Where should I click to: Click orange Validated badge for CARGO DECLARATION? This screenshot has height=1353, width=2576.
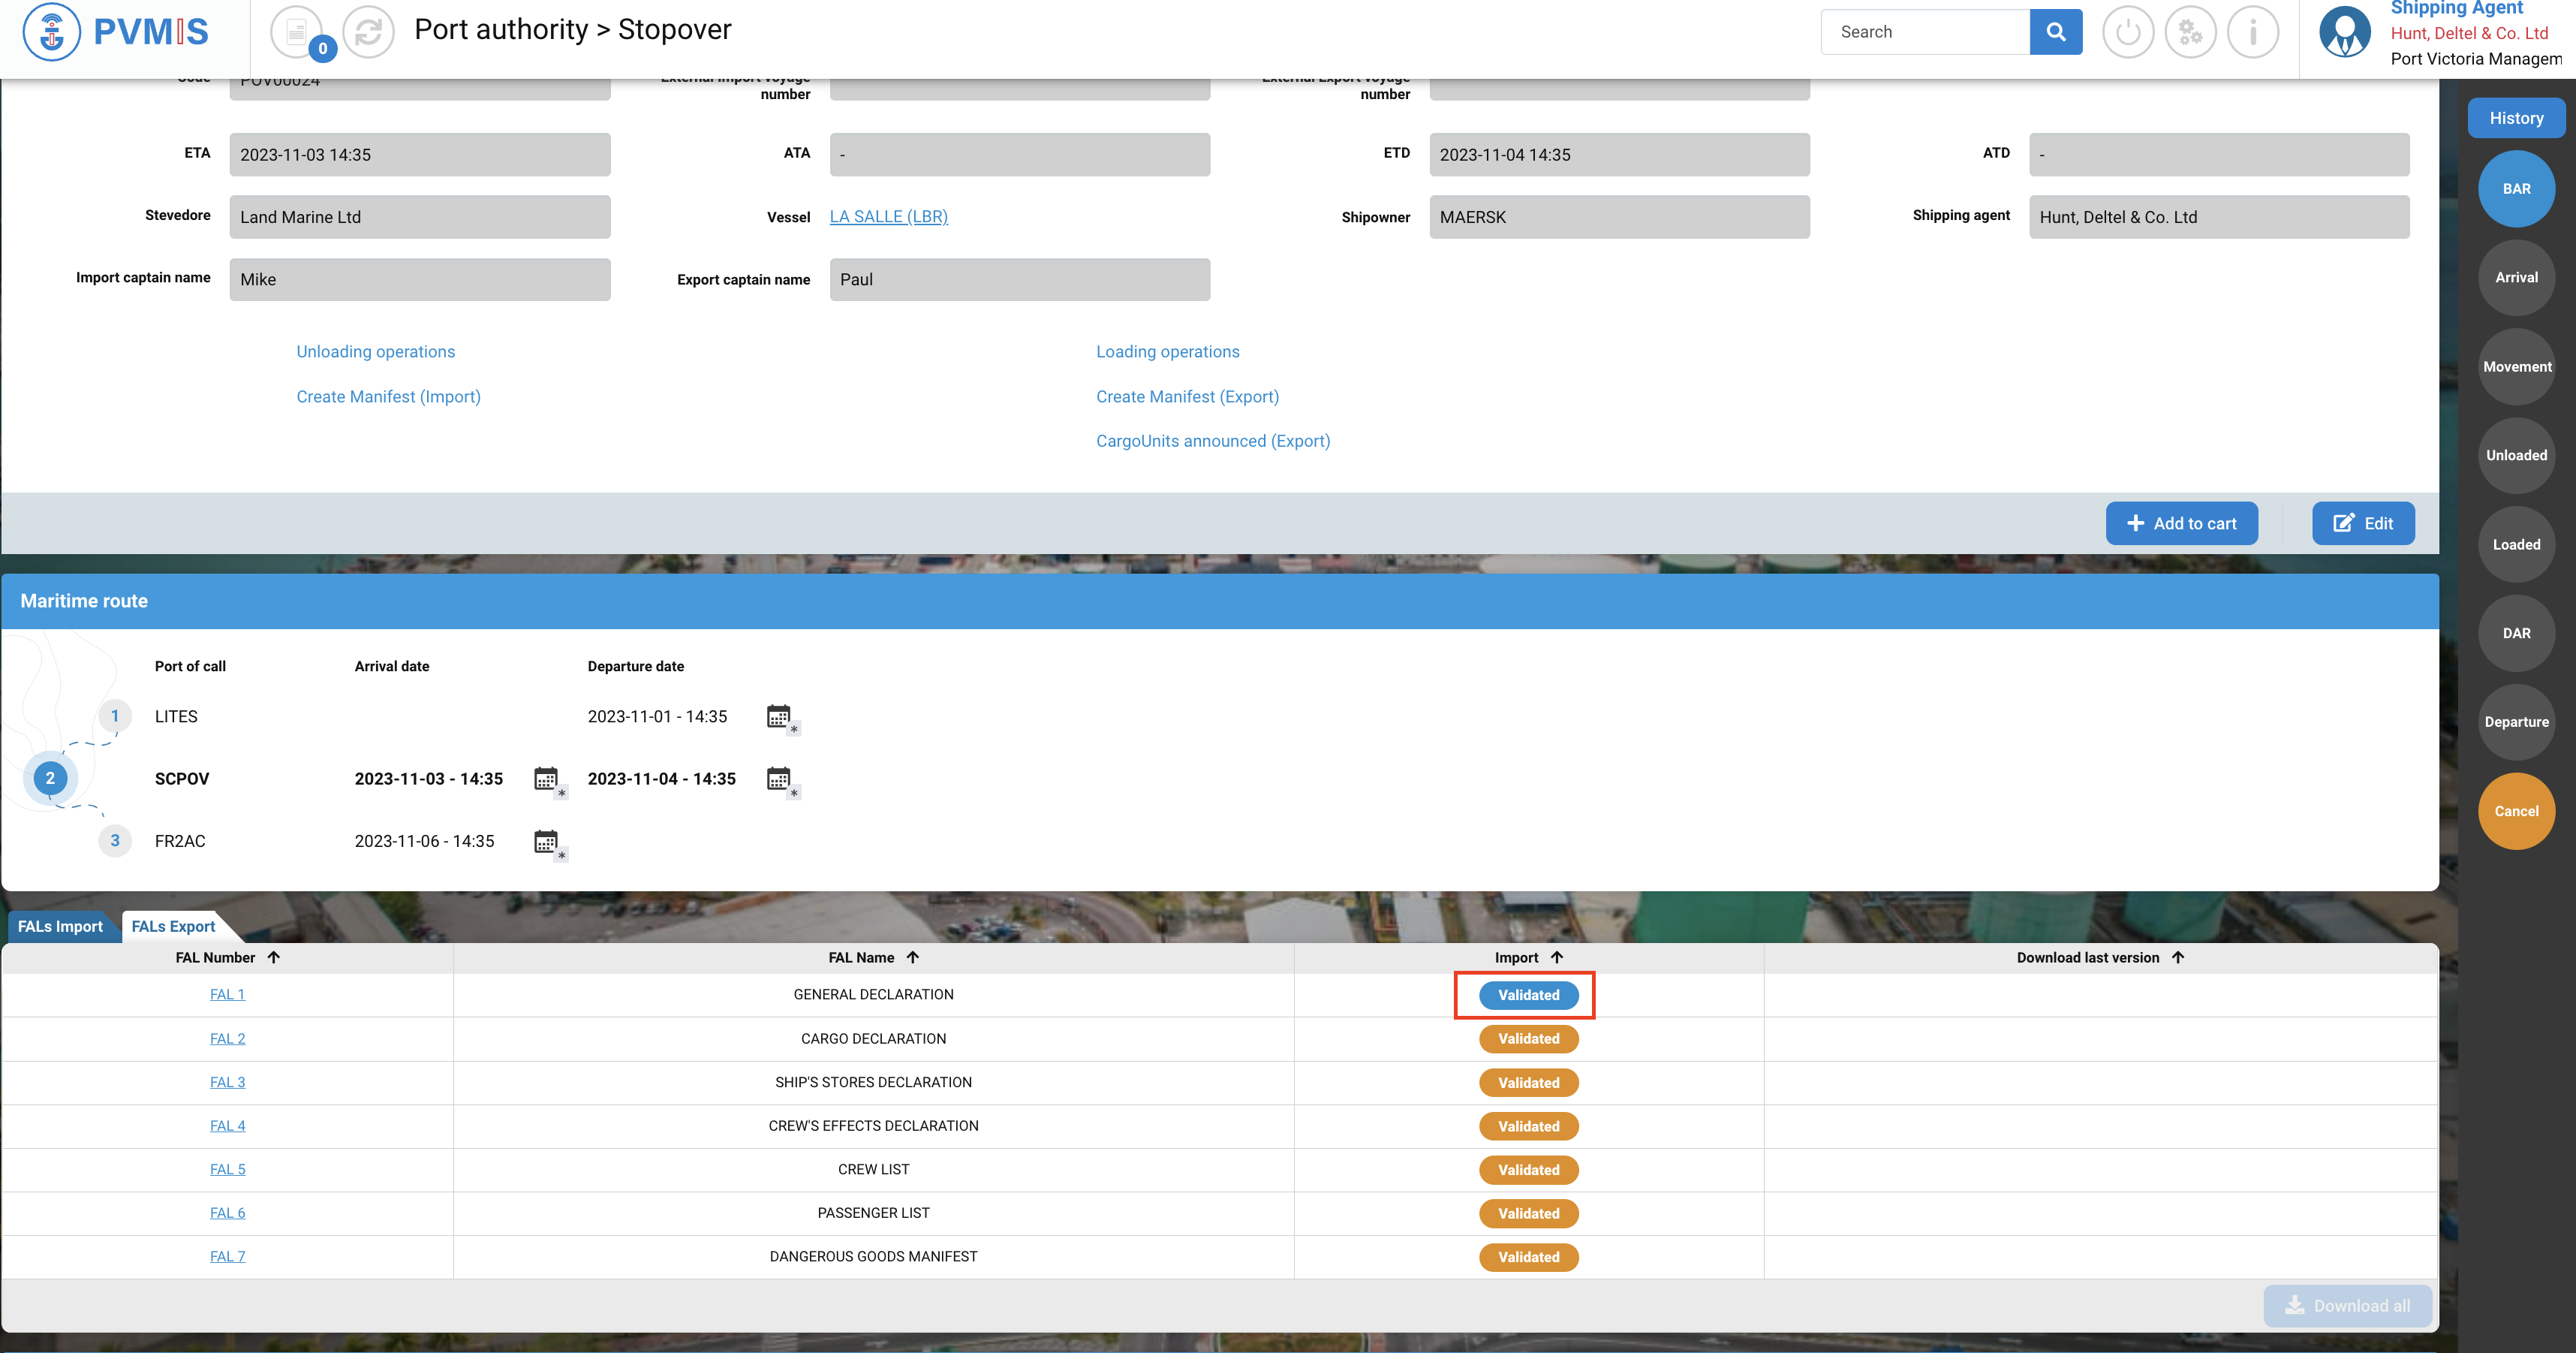pyautogui.click(x=1528, y=1038)
